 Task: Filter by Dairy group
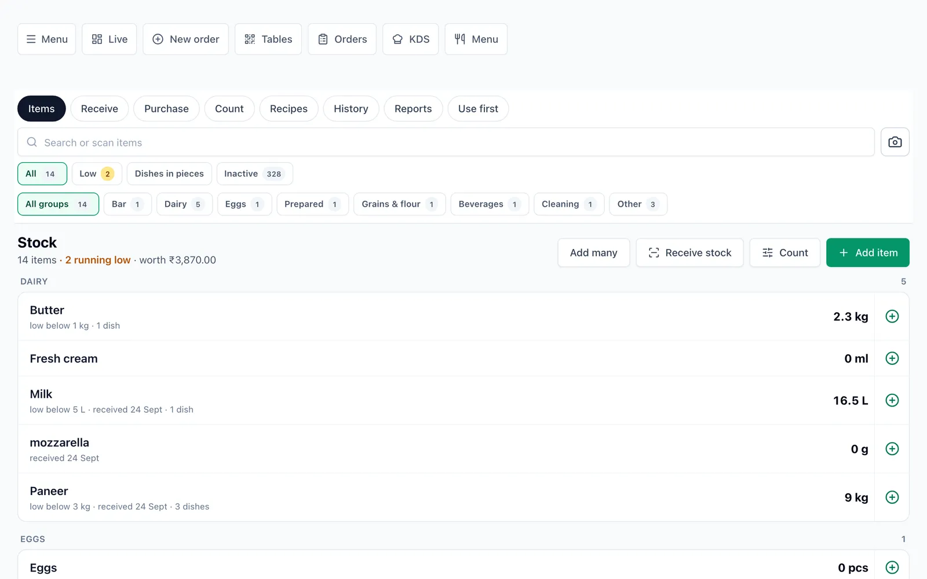click(x=184, y=204)
